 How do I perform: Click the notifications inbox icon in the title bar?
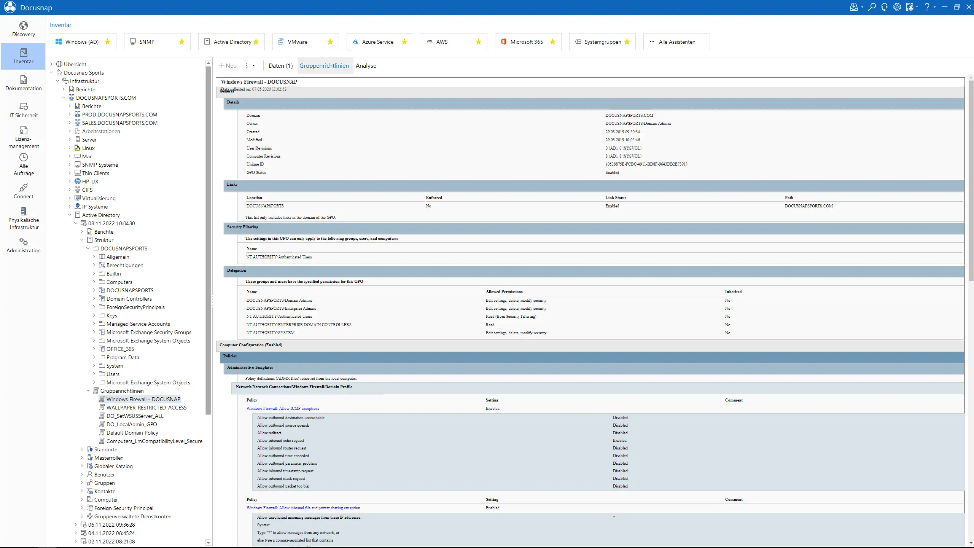click(853, 7)
